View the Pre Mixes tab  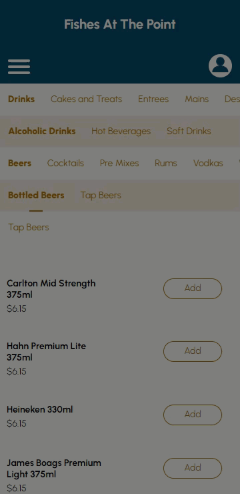pyautogui.click(x=119, y=163)
